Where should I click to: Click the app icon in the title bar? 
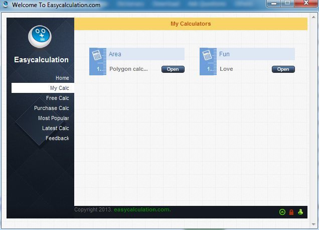coord(6,5)
